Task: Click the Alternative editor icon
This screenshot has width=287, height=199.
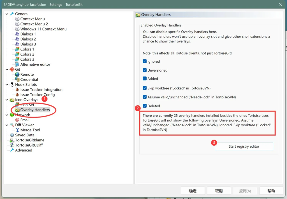Action: 17,64
